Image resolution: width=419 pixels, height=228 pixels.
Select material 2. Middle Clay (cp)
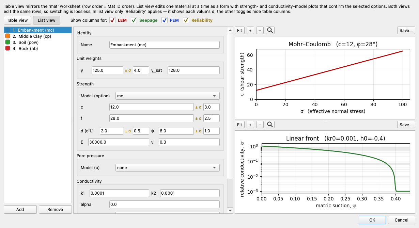[x=38, y=36]
